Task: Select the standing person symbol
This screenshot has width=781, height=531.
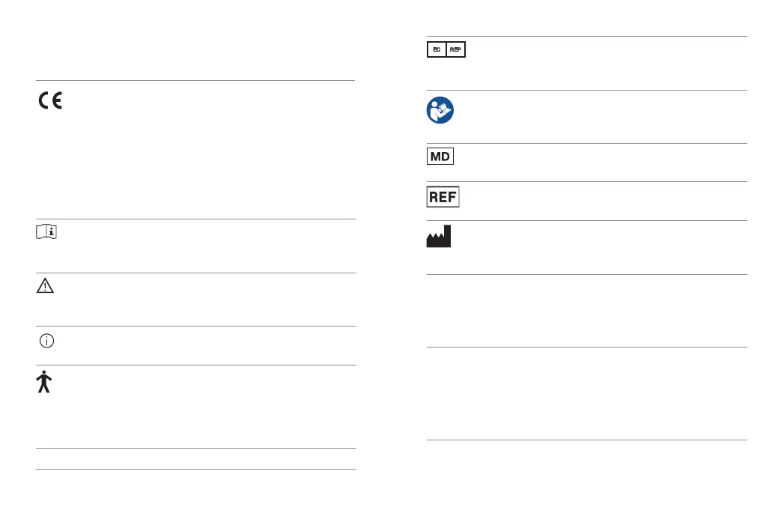Action: 44,382
